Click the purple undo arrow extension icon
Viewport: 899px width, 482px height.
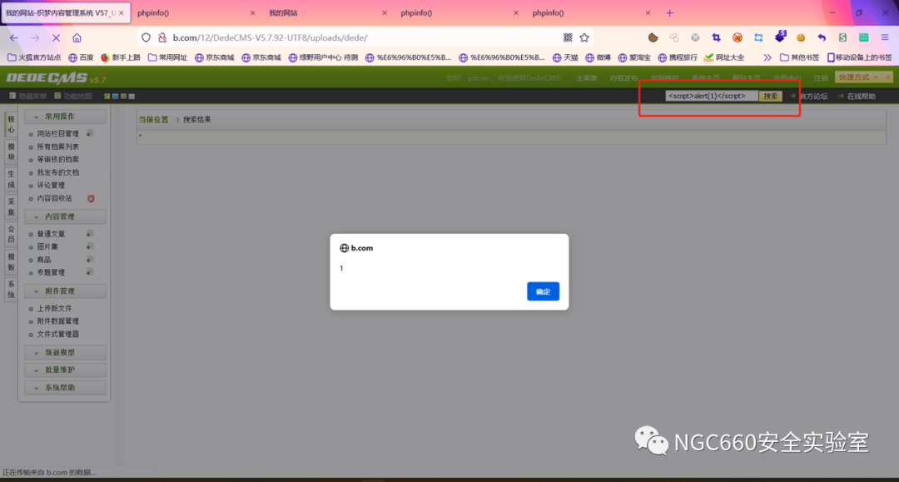822,37
